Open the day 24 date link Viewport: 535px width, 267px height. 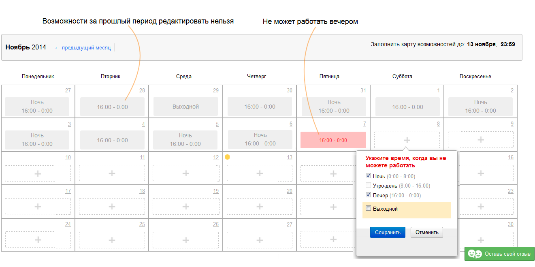68,224
